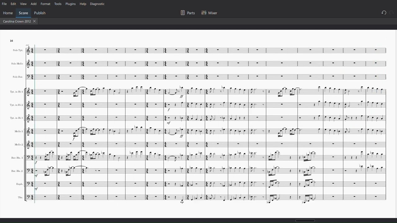Select the Carolina Crown 2012 score tab
The width and height of the screenshot is (397, 223).
pyautogui.click(x=17, y=21)
